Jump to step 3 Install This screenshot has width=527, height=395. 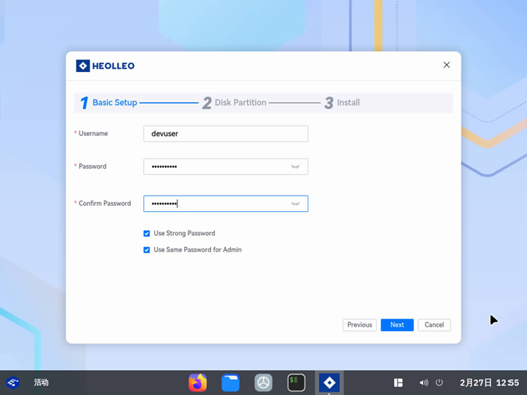click(x=342, y=103)
